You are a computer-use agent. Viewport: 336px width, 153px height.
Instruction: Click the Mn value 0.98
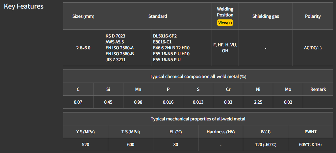point(138,102)
